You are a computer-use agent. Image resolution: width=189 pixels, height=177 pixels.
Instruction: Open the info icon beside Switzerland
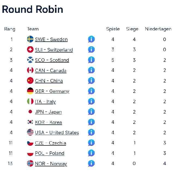coord(91,50)
